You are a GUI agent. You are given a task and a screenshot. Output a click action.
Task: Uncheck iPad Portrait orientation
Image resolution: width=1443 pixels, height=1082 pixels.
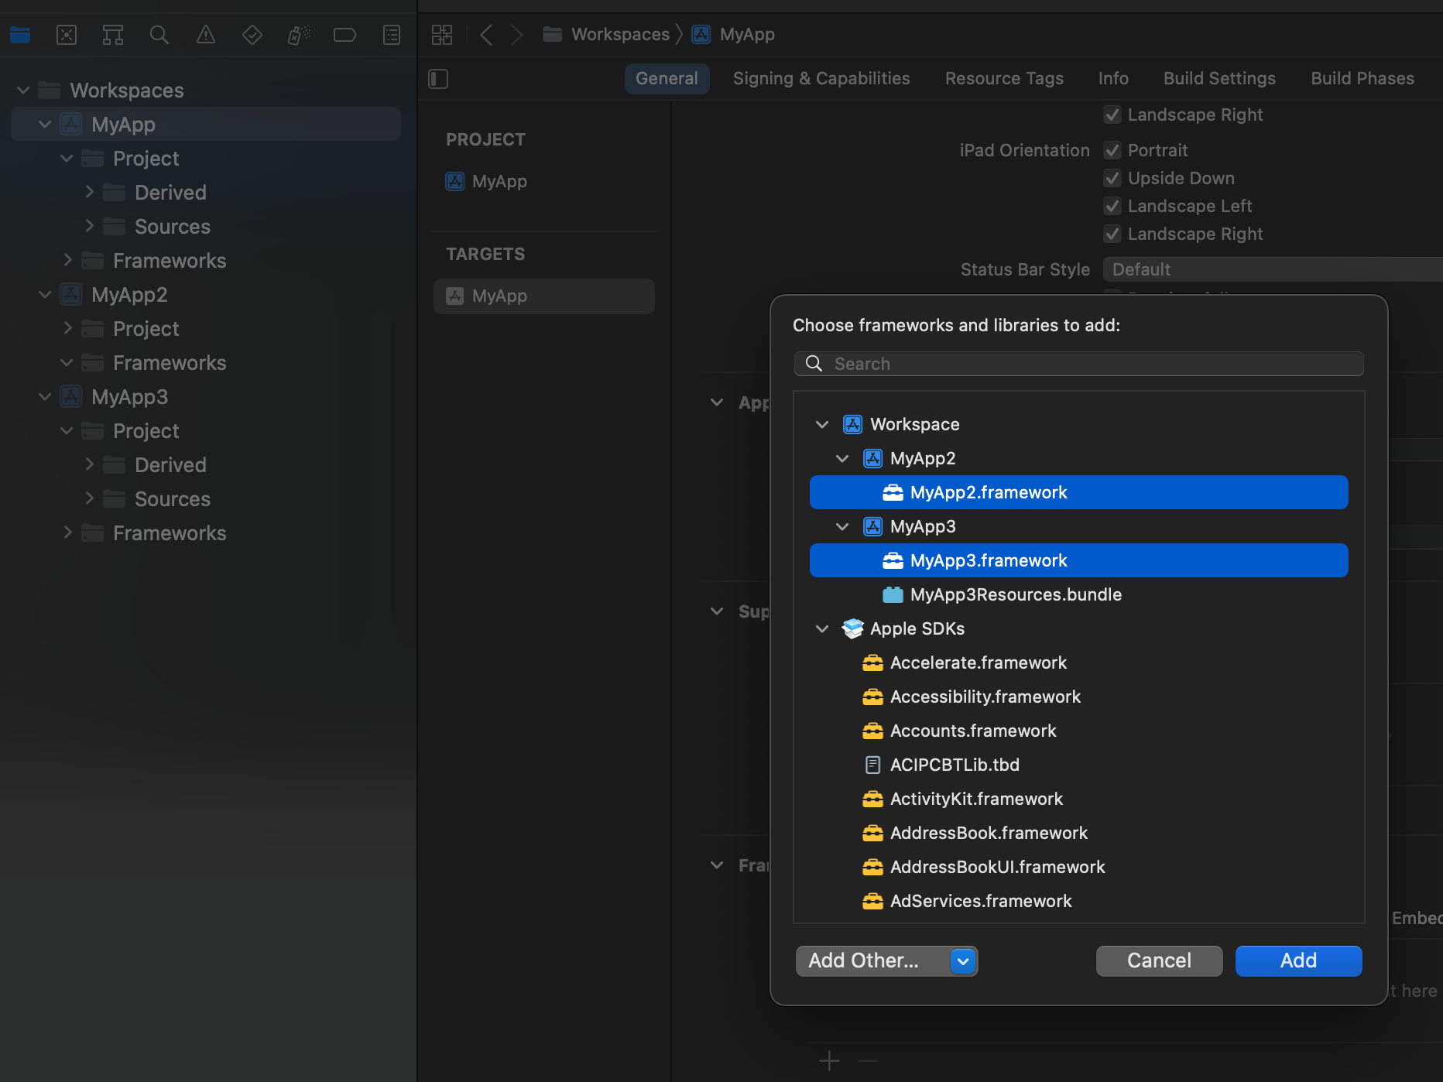pos(1112,150)
